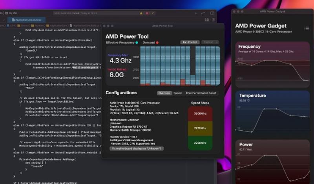Screen dimensions: 314x184
Task: Click the "Launch" string in code
Action: [37, 166]
